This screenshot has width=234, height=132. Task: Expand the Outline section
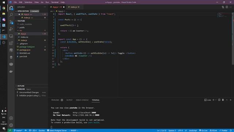click(x=16, y=86)
